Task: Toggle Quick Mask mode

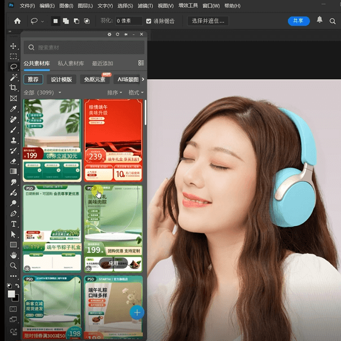Action: click(13, 309)
